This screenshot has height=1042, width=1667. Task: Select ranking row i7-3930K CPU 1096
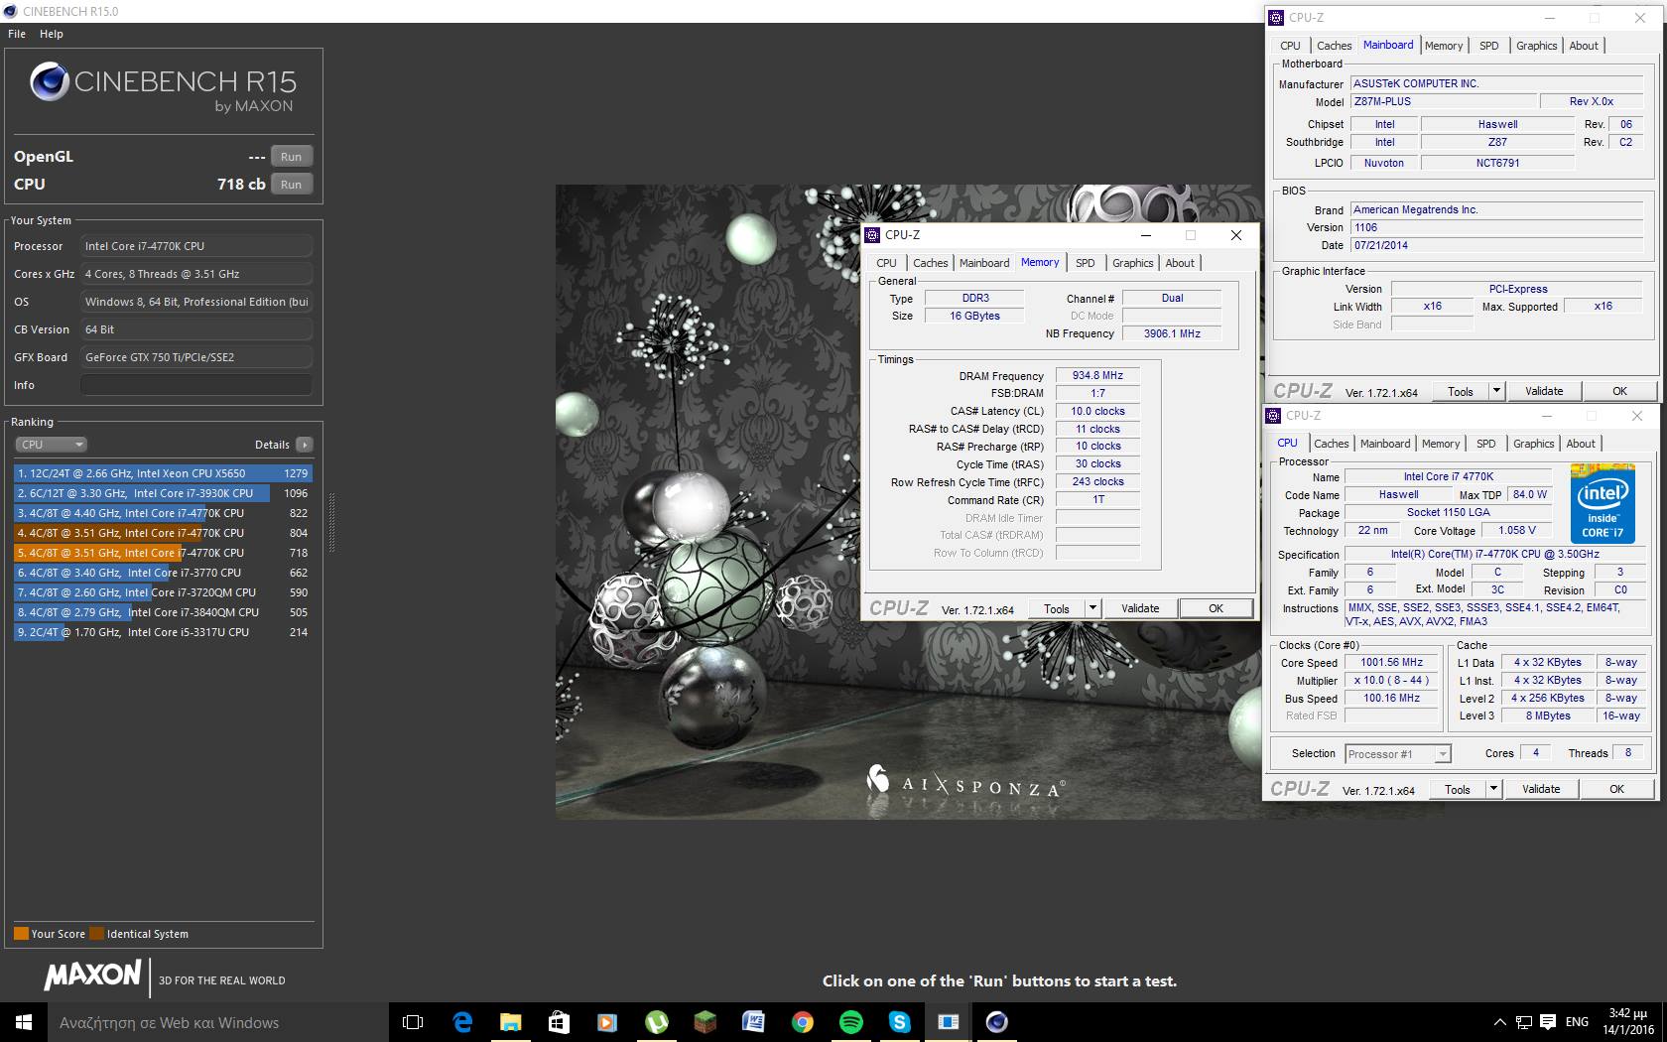[x=163, y=493]
